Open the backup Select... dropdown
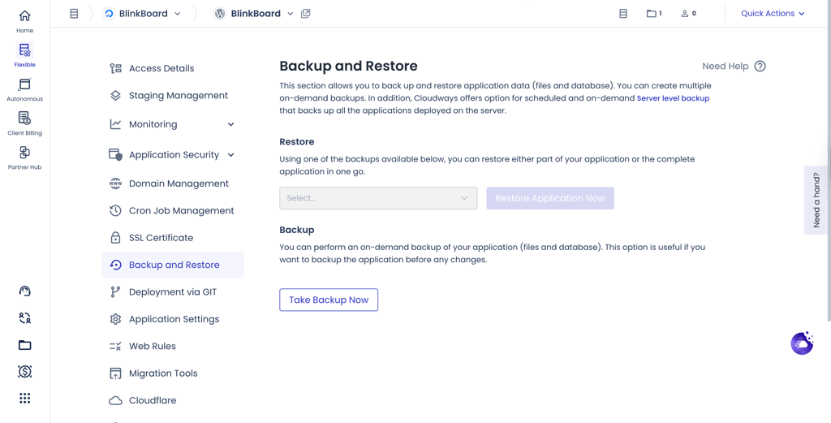Image resolution: width=831 pixels, height=423 pixels. point(378,198)
